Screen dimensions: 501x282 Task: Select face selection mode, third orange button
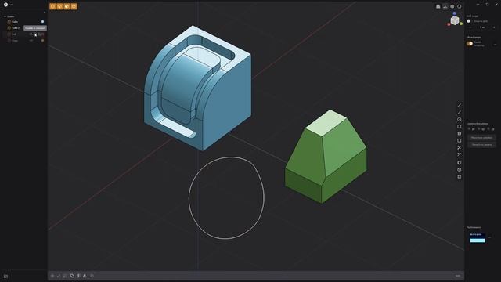(x=67, y=6)
